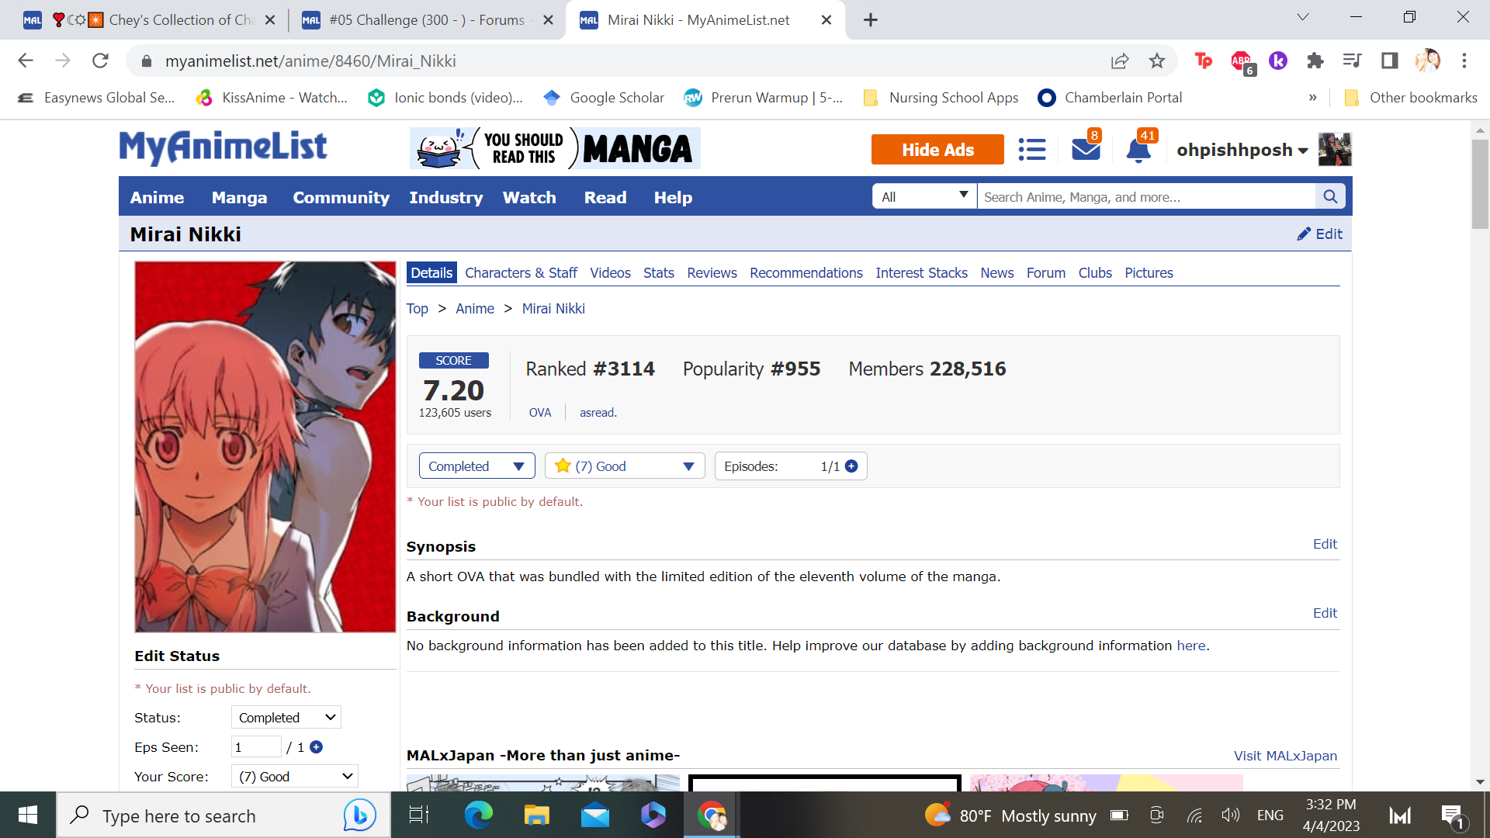Open the MAL list menu icon
Screen dimensions: 1490x838
pos(1031,150)
